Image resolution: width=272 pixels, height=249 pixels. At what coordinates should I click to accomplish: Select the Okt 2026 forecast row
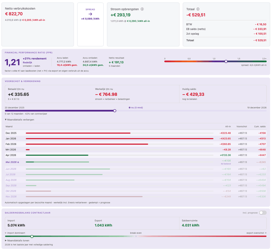[x=136, y=191]
